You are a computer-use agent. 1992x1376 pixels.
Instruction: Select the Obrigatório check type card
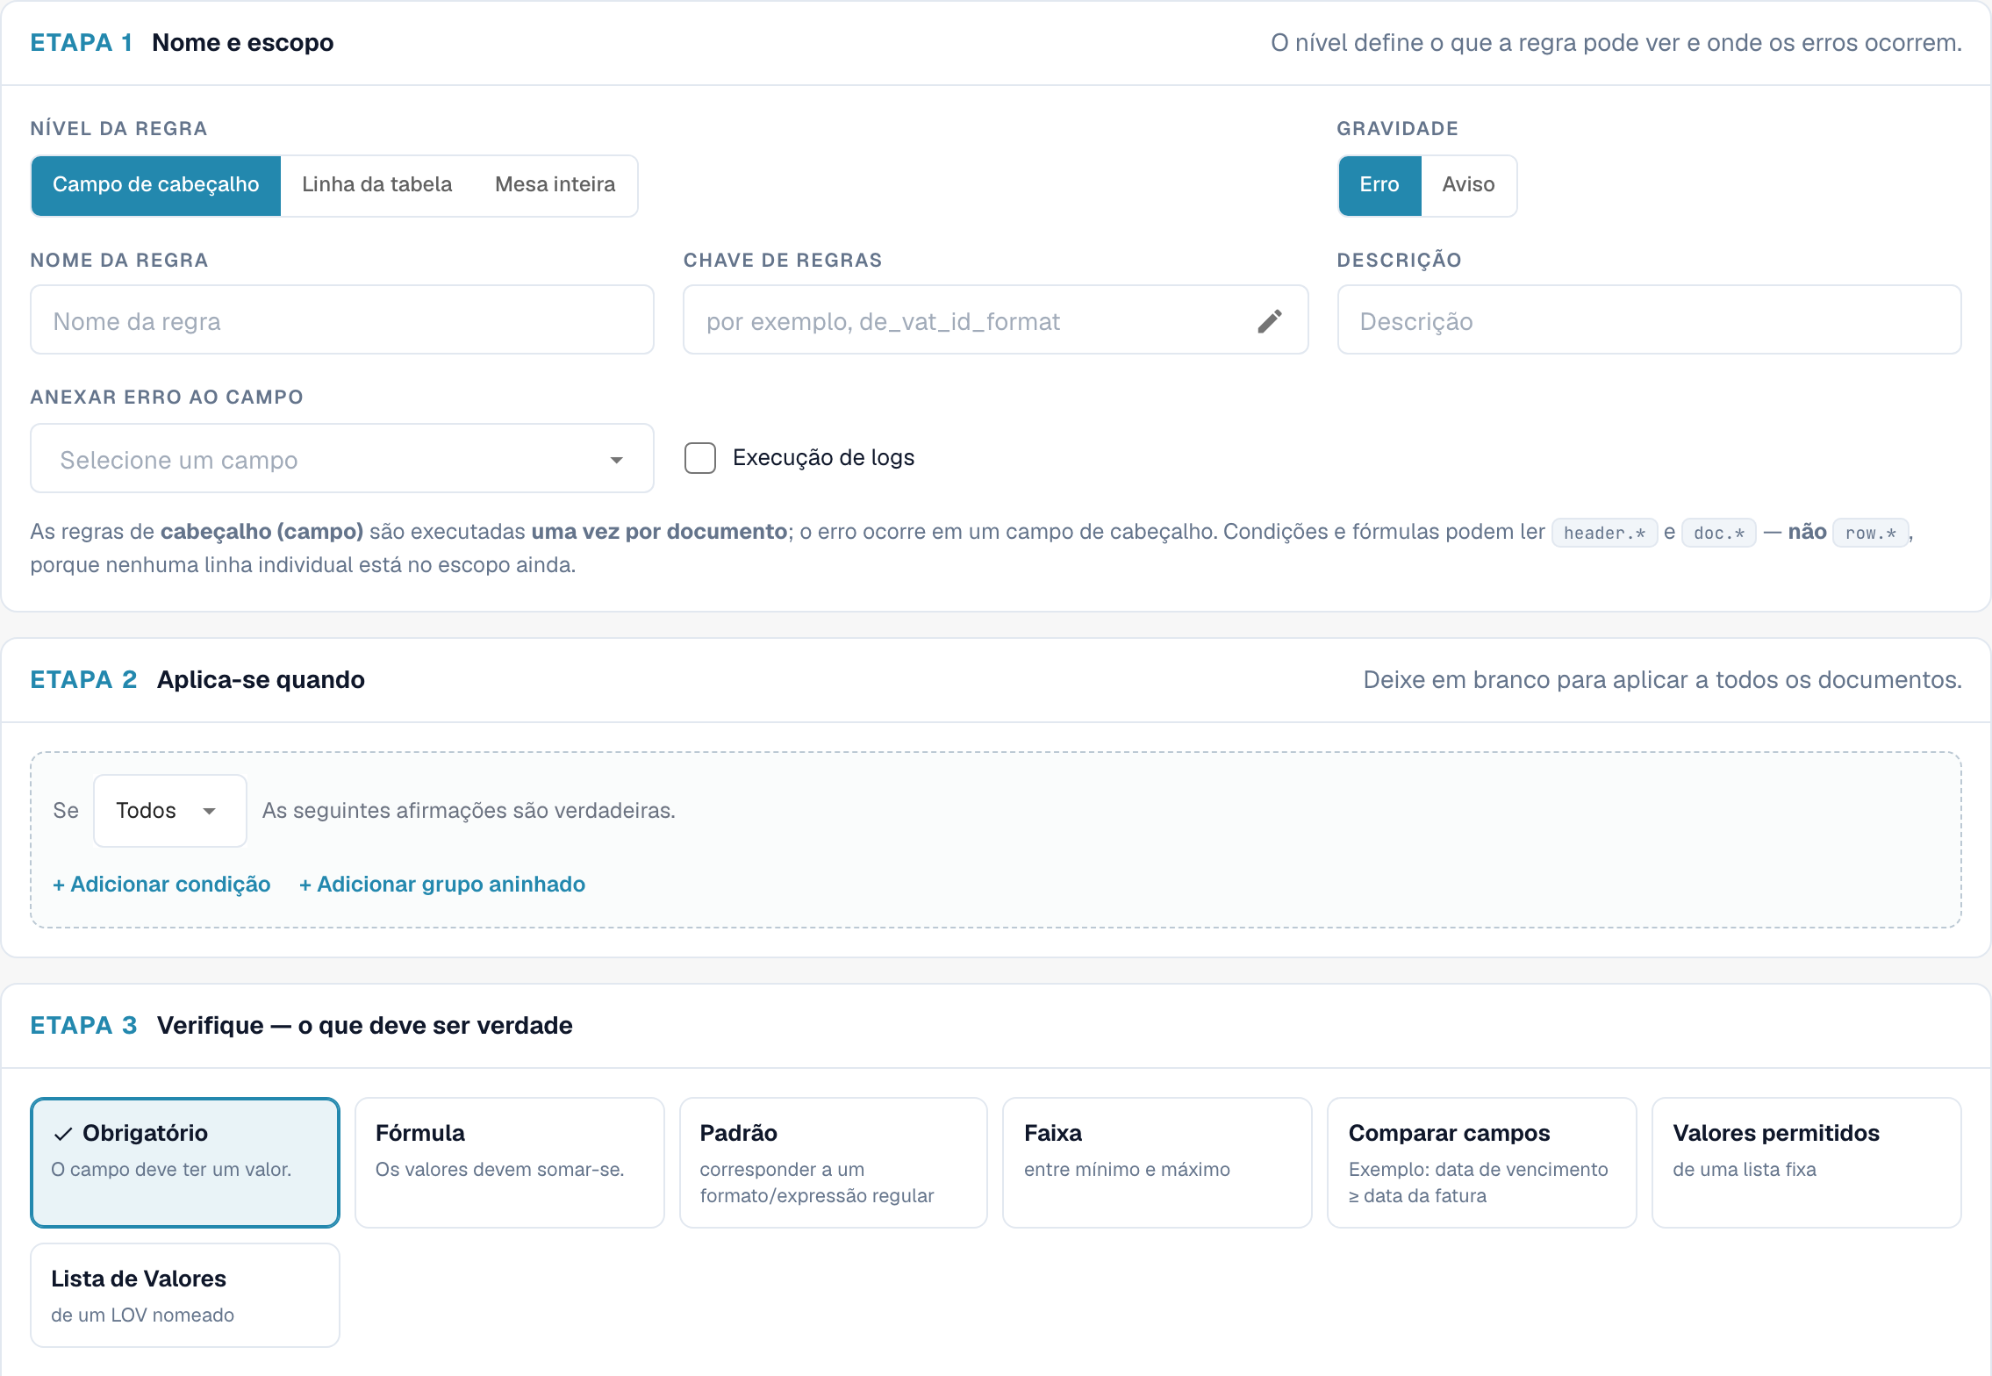point(185,1163)
